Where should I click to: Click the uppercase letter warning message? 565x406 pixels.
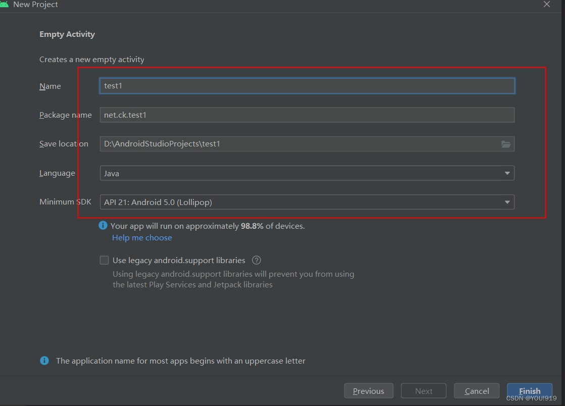click(x=181, y=361)
